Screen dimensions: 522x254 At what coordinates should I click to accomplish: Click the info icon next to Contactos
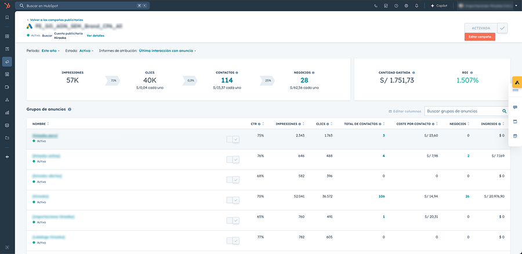coord(237,72)
